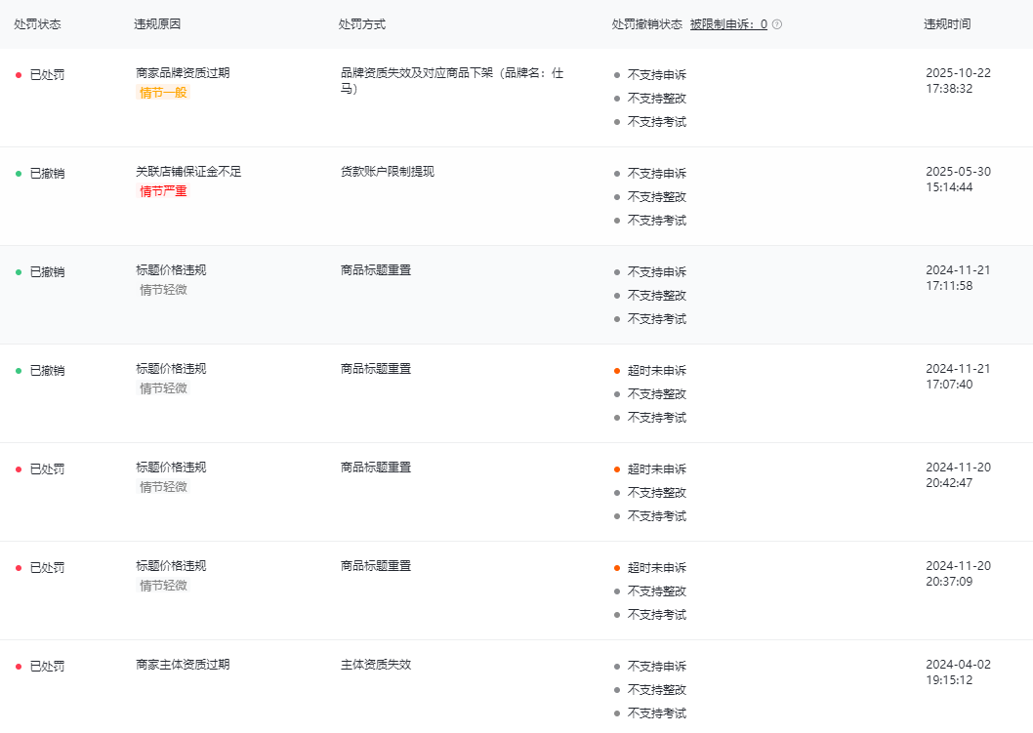Image resolution: width=1033 pixels, height=733 pixels.
Task: Click 品牌资质失效及对应商品下架 penalty description
Action: [451, 73]
